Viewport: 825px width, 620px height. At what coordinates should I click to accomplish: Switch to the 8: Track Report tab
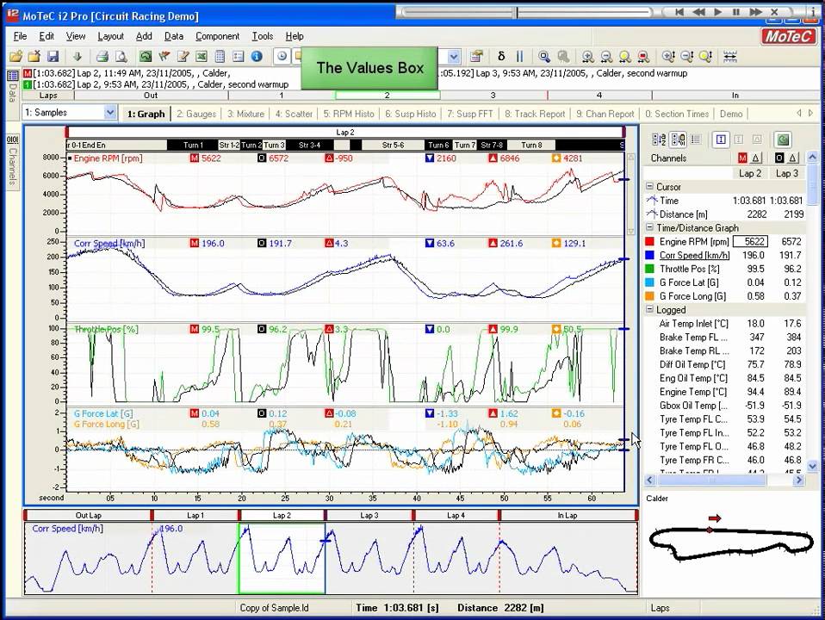[535, 114]
